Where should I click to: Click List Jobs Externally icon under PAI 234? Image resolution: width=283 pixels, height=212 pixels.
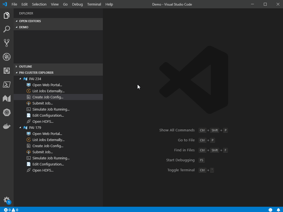click(x=29, y=91)
